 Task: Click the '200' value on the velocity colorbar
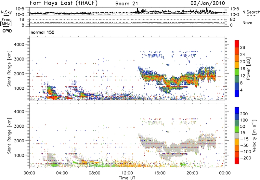[244, 114]
